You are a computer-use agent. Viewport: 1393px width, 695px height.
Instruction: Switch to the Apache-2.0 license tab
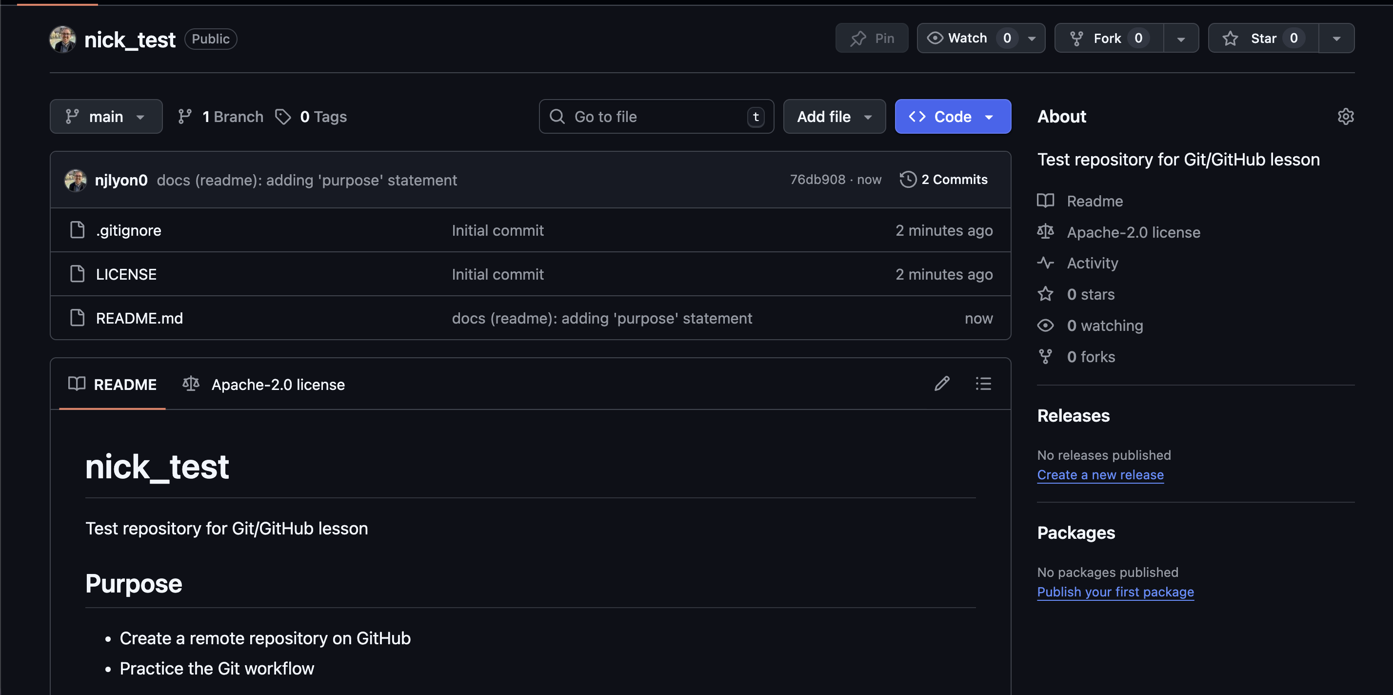coord(264,384)
